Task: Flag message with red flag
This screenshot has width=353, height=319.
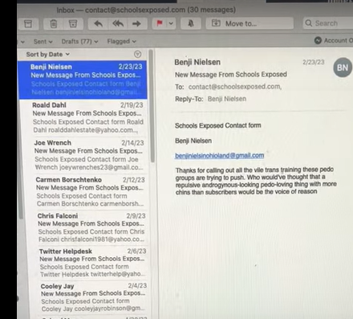Action: [160, 24]
